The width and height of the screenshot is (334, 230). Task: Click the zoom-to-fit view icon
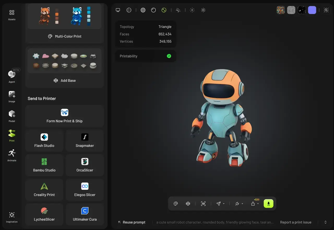(326, 10)
